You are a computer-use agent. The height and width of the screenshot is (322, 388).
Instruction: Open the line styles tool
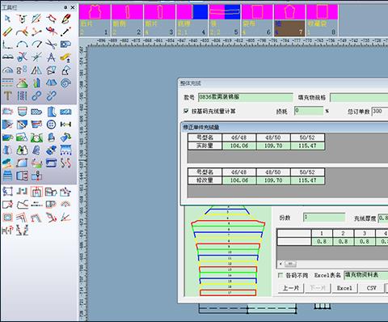[7, 83]
